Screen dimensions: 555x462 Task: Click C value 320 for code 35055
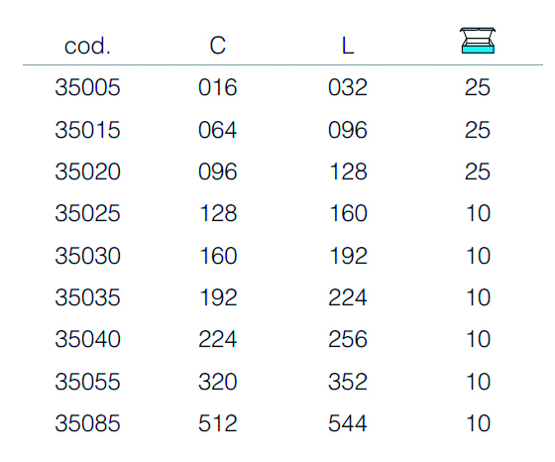point(217,382)
